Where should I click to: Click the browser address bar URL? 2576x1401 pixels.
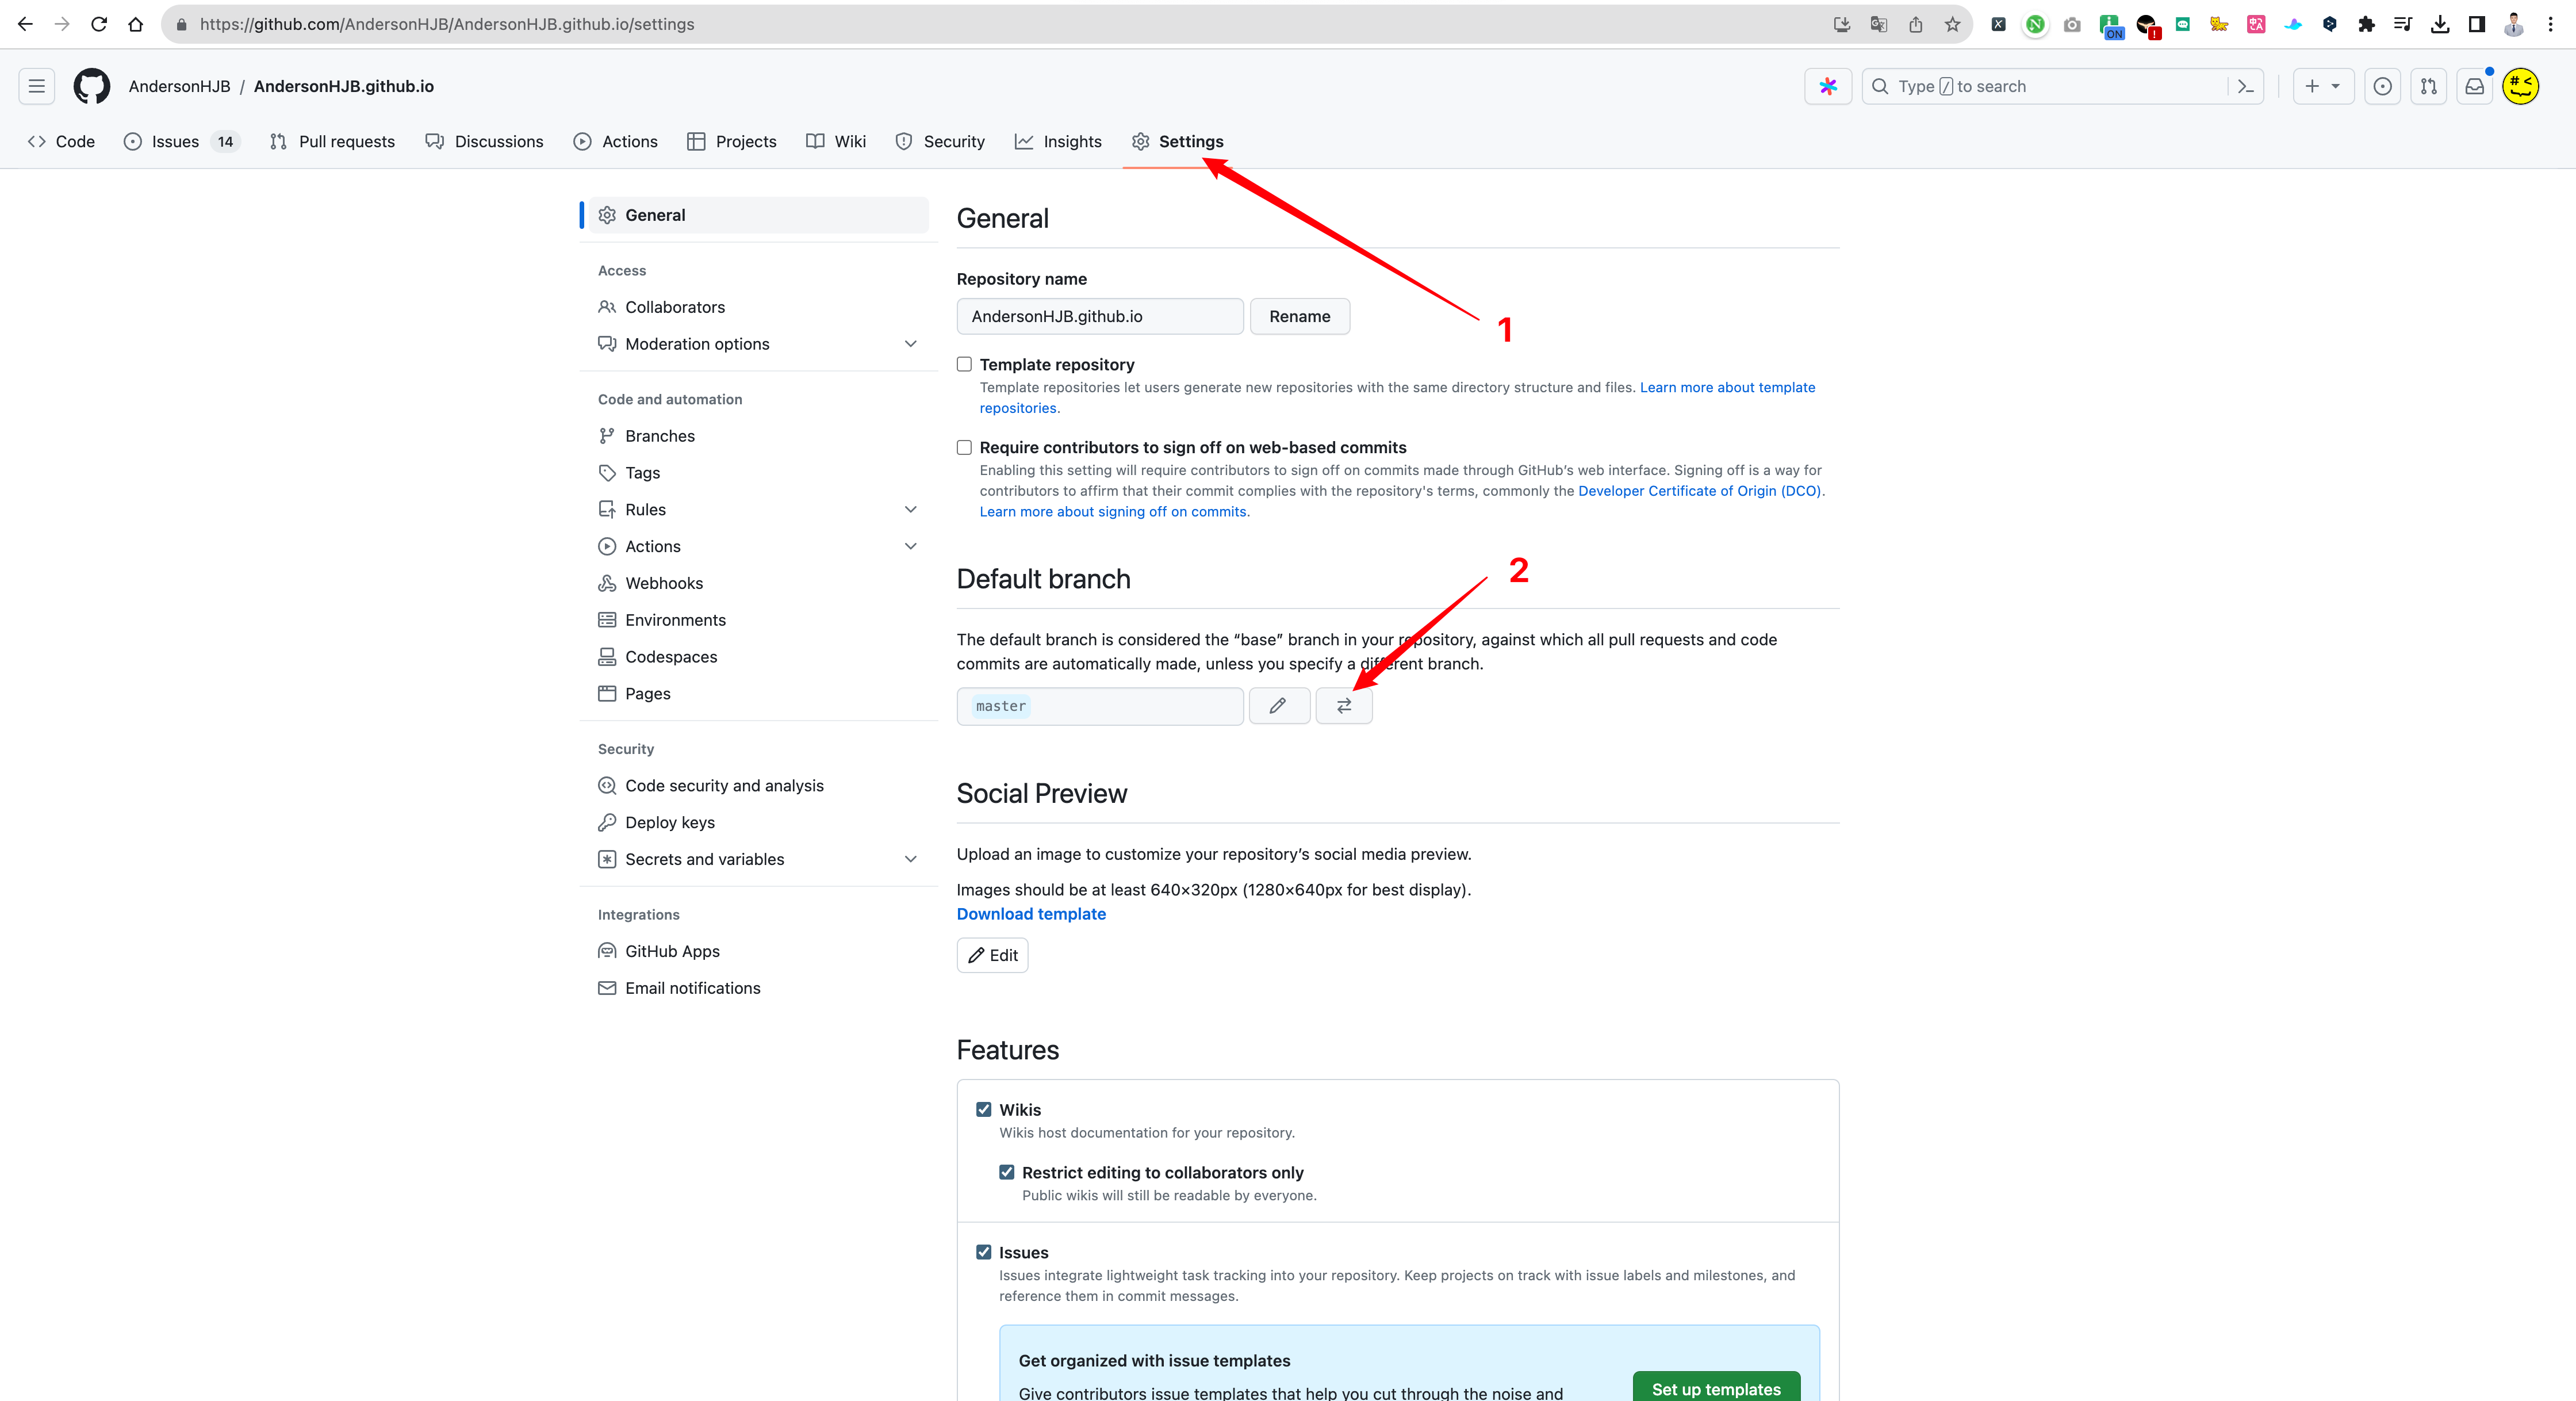coord(446,24)
